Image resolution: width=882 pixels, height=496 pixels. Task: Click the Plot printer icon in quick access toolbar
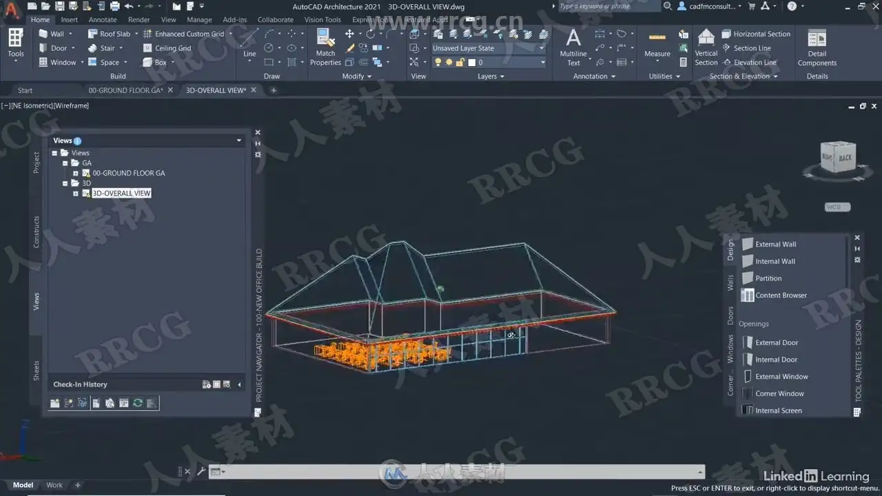tap(115, 6)
